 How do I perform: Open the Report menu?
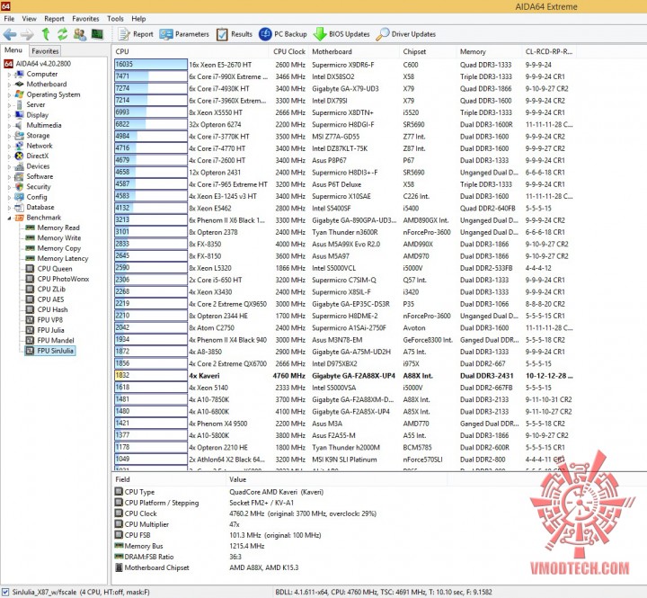55,19
